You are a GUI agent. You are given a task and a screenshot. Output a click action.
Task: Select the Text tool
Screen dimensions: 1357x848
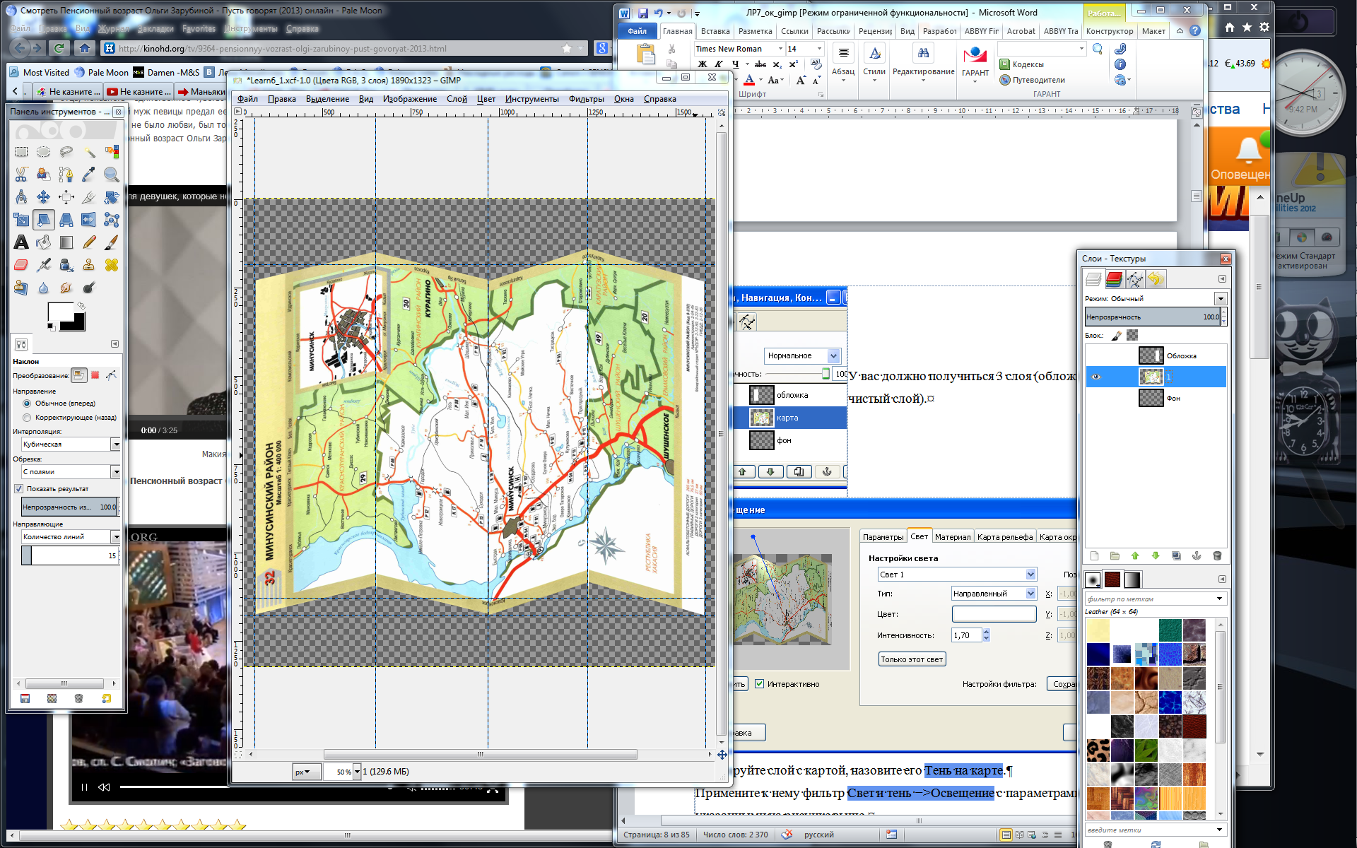pyautogui.click(x=21, y=242)
